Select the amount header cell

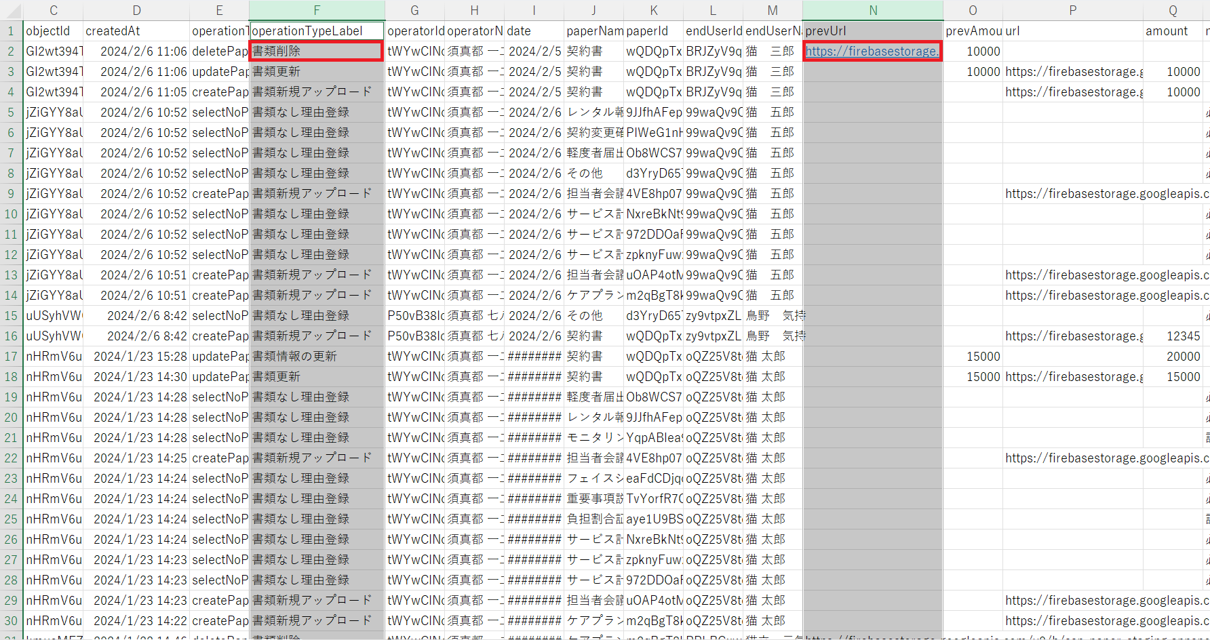coord(1173,31)
